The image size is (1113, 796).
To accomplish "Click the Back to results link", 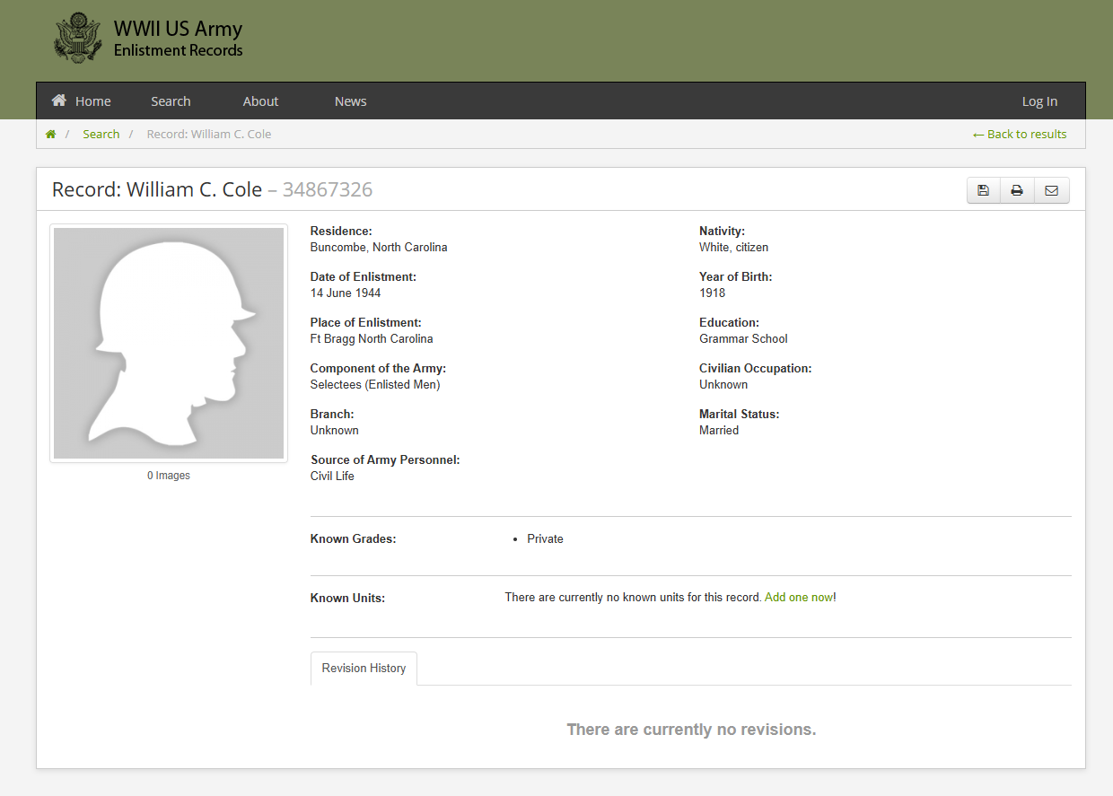I will pos(1020,135).
